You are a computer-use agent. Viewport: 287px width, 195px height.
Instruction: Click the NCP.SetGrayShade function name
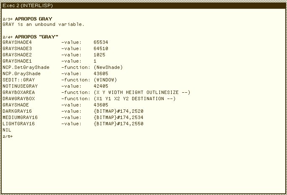click(26, 67)
